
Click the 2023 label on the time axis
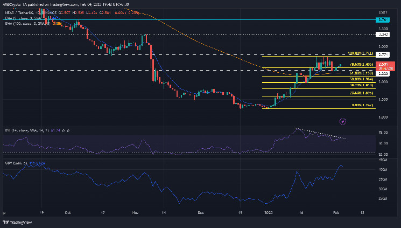point(266,213)
